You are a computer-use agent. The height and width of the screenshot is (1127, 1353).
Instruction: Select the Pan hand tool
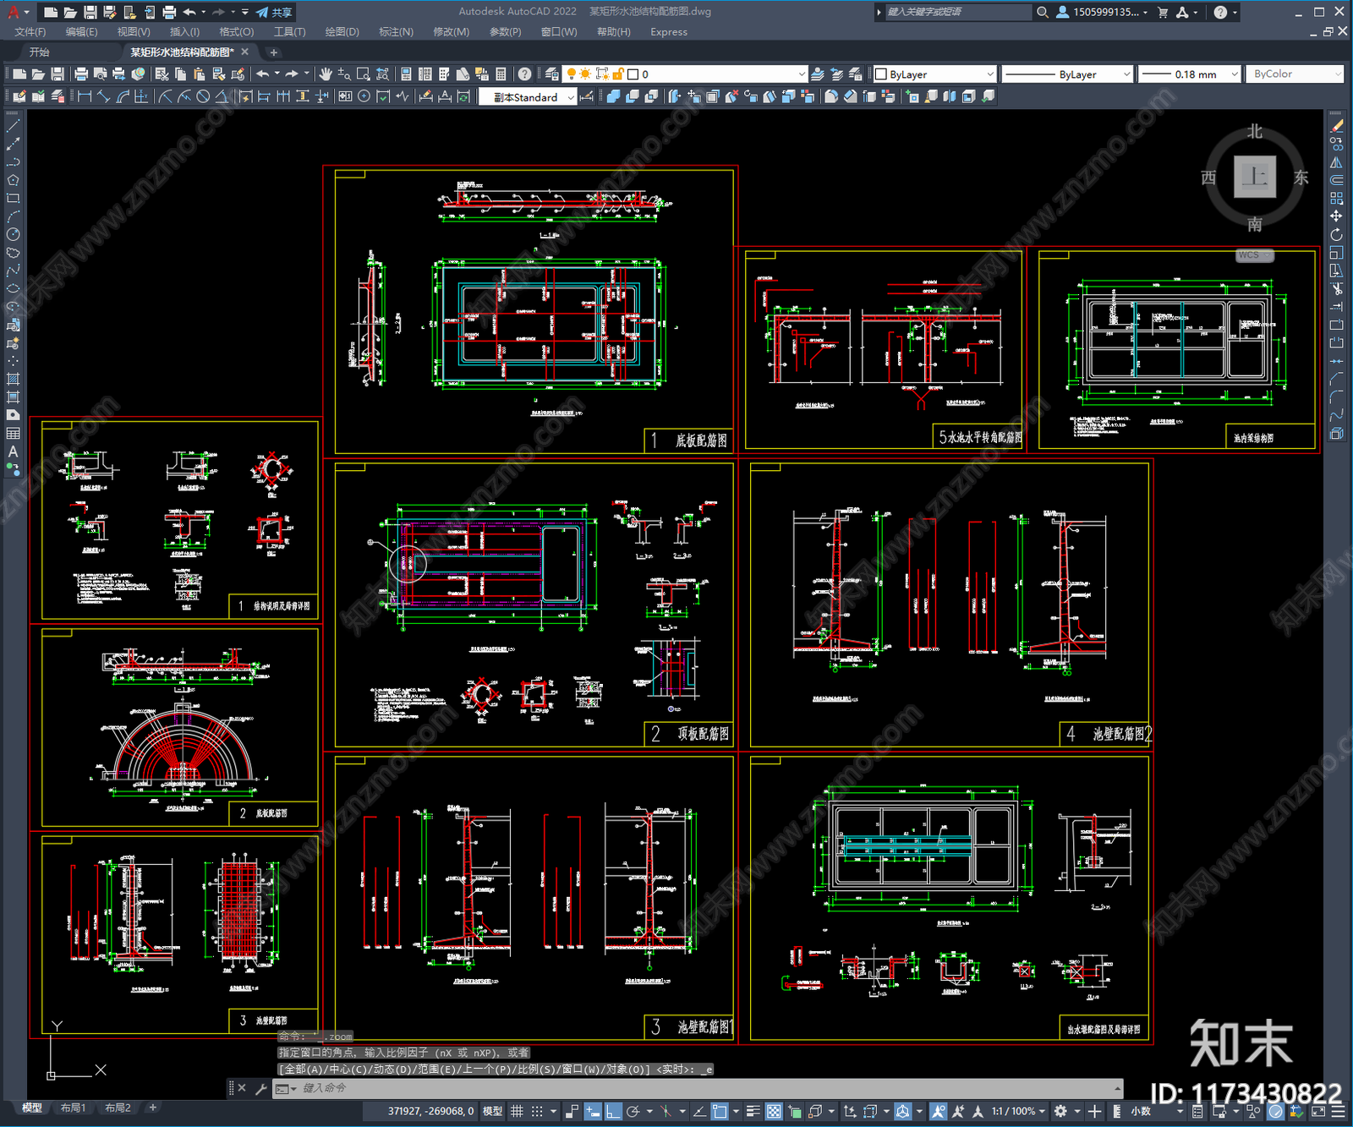[326, 74]
